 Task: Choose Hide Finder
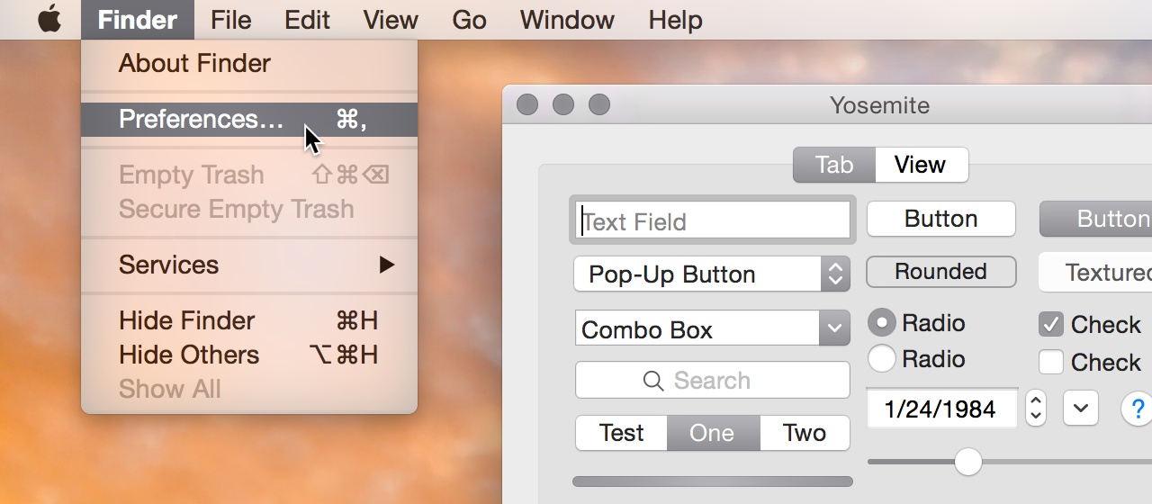[x=249, y=321]
